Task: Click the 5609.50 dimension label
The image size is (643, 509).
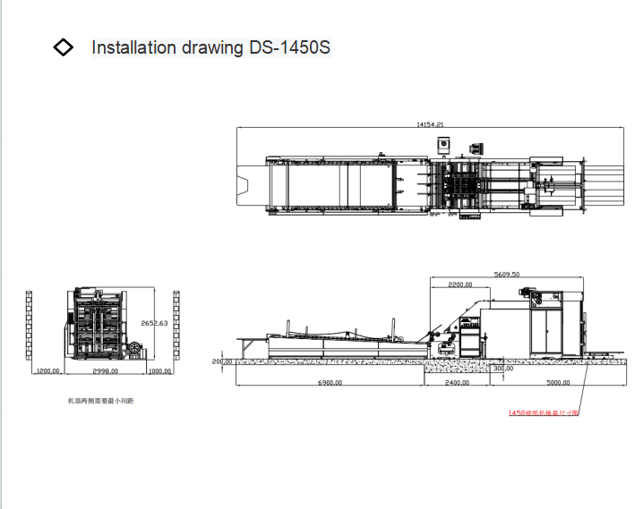Action: (x=507, y=275)
